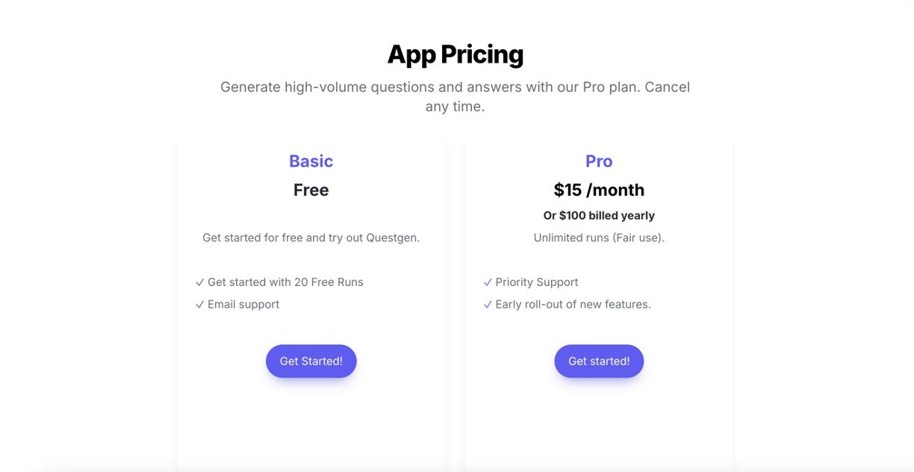The height and width of the screenshot is (472, 914).
Task: Click the 'any time.' text below heading
Action: pyautogui.click(x=455, y=107)
